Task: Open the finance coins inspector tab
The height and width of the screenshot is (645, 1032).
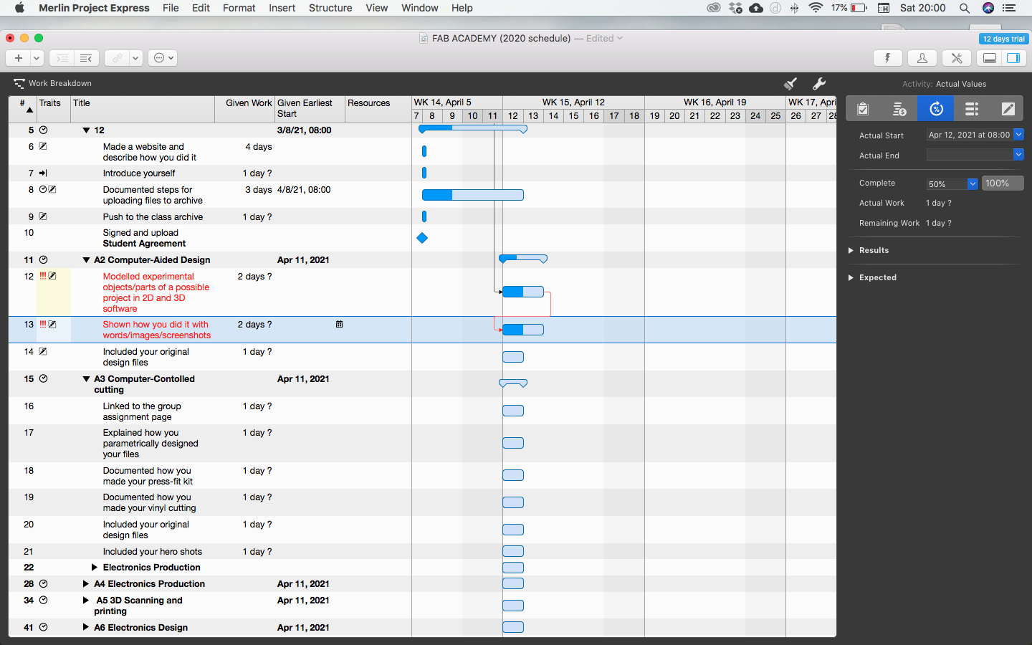Action: 899,109
